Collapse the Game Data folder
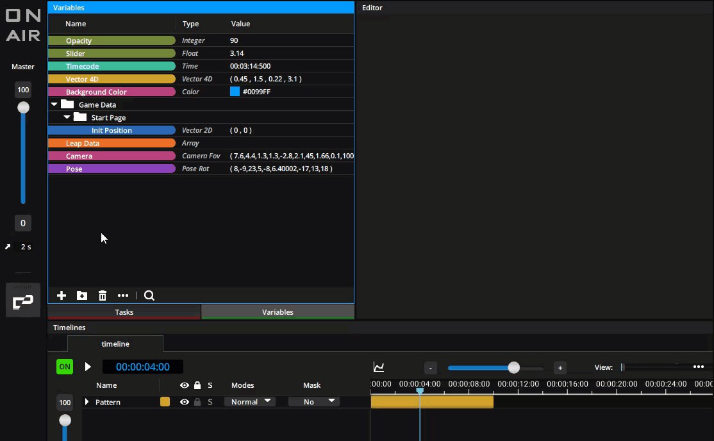 coord(54,104)
